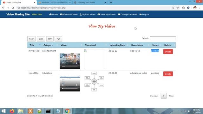Open View My Videos nav item

point(107,14)
